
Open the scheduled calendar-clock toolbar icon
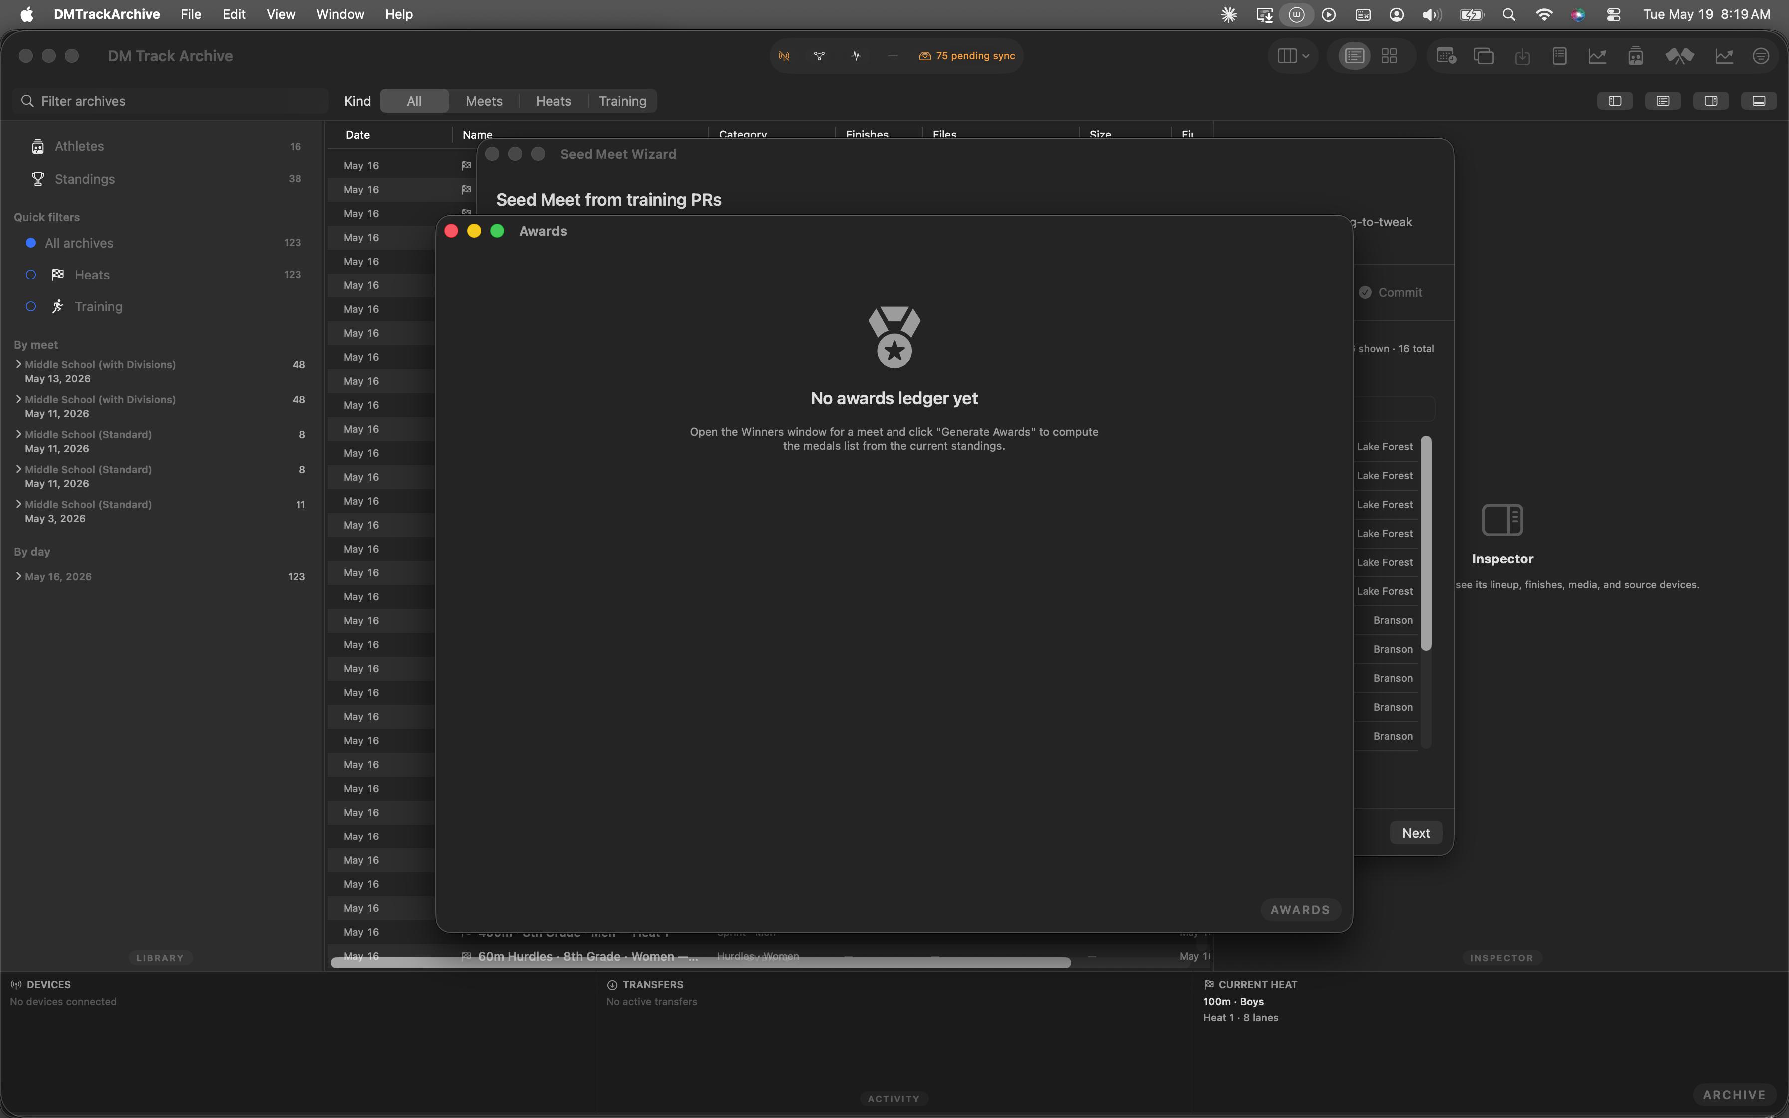1445,56
